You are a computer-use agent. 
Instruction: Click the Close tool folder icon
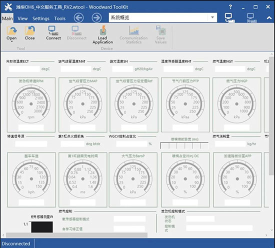coord(29,30)
